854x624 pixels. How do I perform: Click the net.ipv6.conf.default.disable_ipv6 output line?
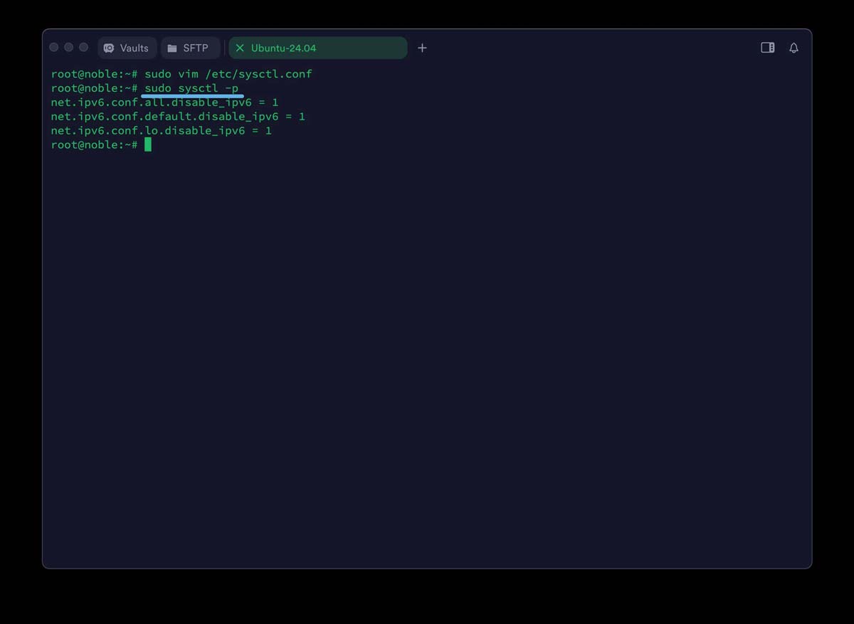(x=178, y=117)
